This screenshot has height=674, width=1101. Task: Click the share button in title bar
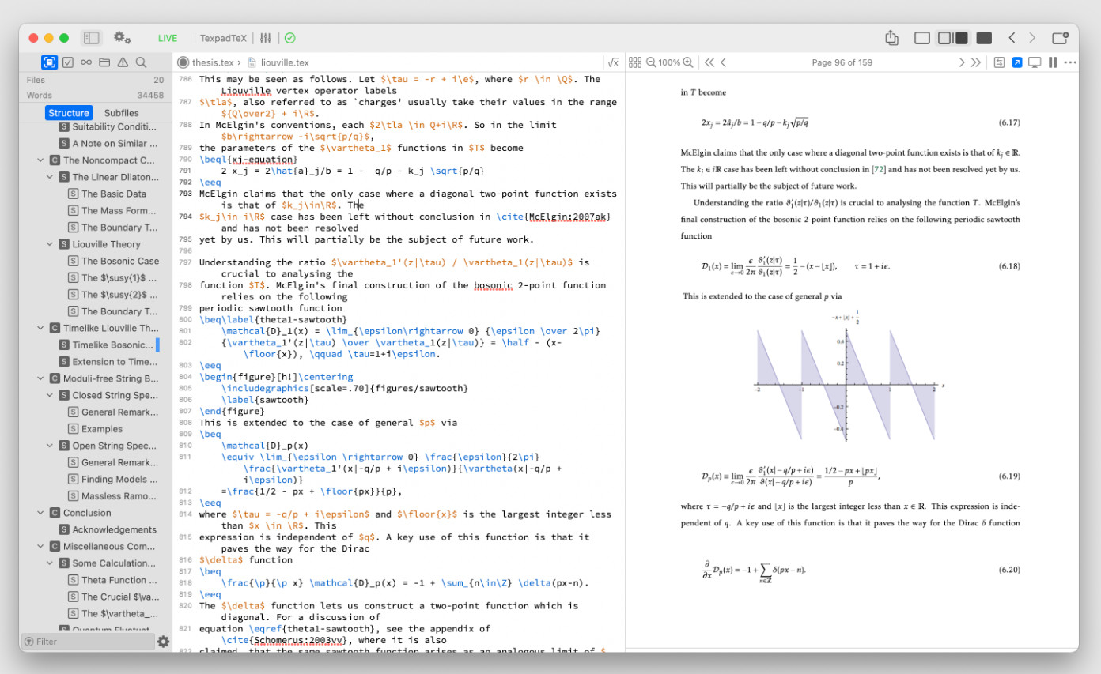tap(891, 37)
